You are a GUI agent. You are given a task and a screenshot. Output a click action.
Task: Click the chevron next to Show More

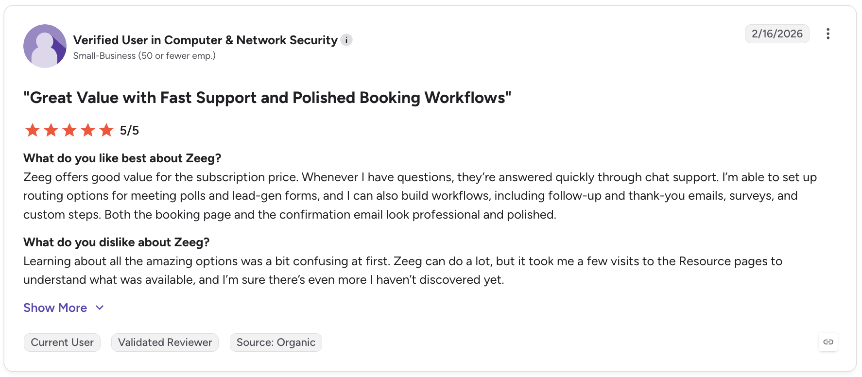pyautogui.click(x=100, y=308)
